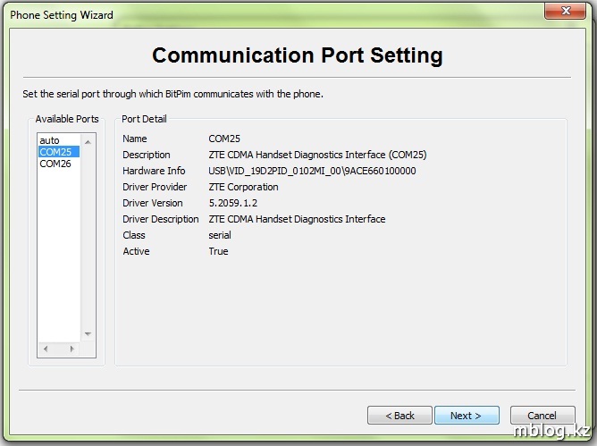The image size is (597, 446).
Task: Click ports list scroll down arrow
Action: click(x=88, y=334)
